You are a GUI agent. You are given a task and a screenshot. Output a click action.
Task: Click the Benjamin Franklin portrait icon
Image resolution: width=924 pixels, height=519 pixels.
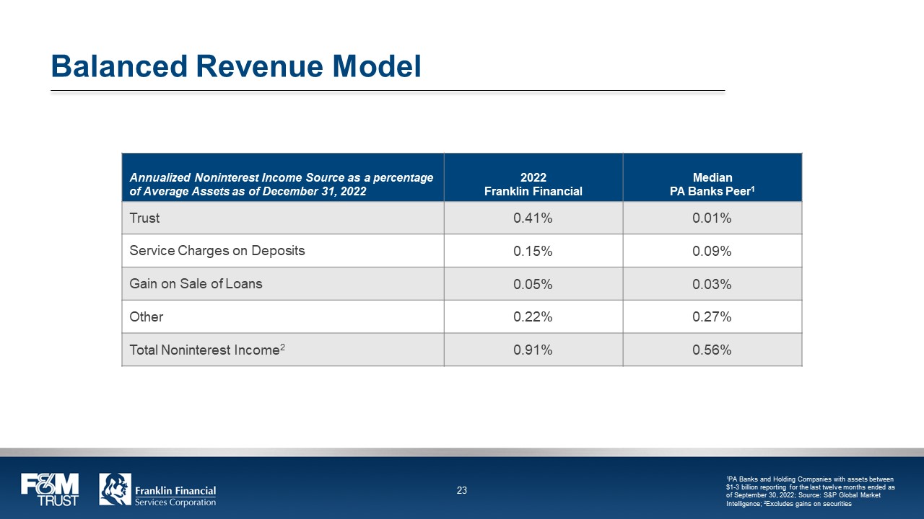tap(115, 489)
